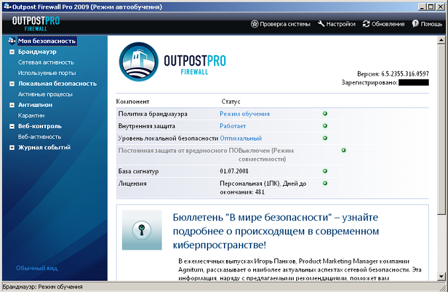Click green dot for Постоянная защита row

(343, 151)
